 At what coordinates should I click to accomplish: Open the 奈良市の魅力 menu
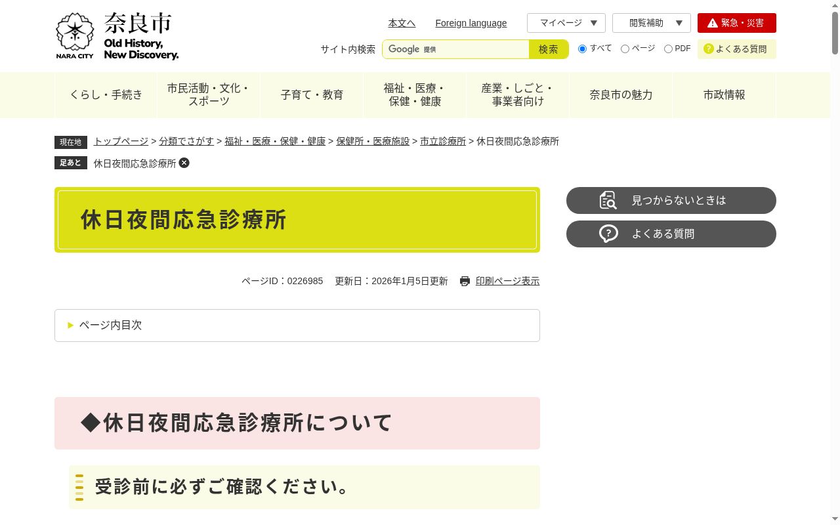click(x=621, y=95)
